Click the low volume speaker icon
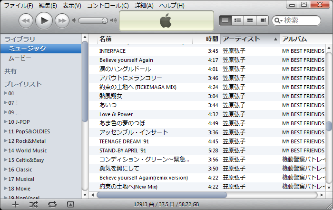Image resolution: width=333 pixels, height=210 pixels. click(74, 20)
